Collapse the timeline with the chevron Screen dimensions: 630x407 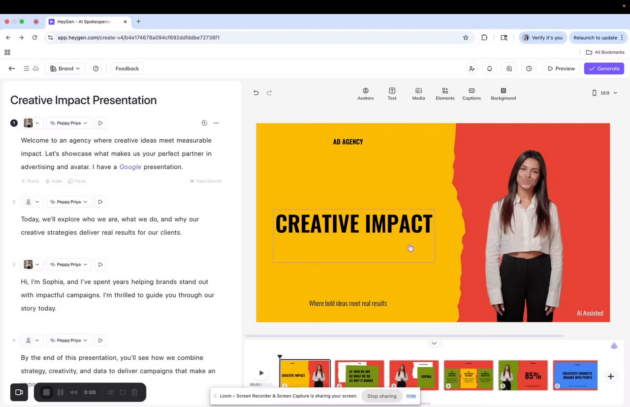coord(434,343)
